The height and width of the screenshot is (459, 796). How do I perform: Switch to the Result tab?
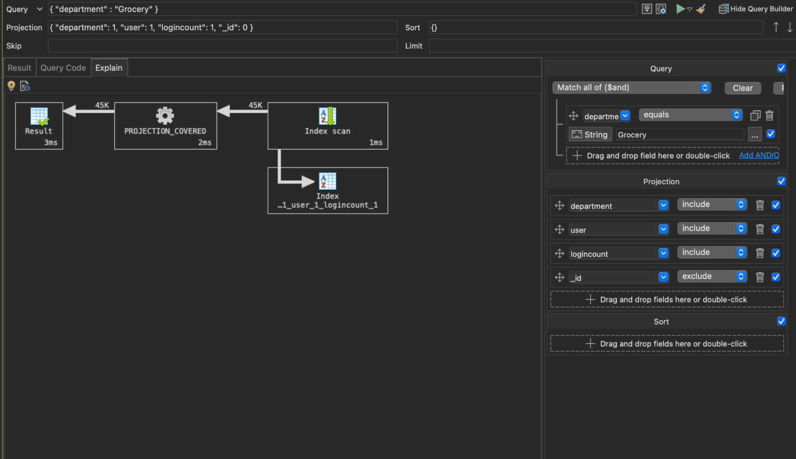pyautogui.click(x=19, y=67)
